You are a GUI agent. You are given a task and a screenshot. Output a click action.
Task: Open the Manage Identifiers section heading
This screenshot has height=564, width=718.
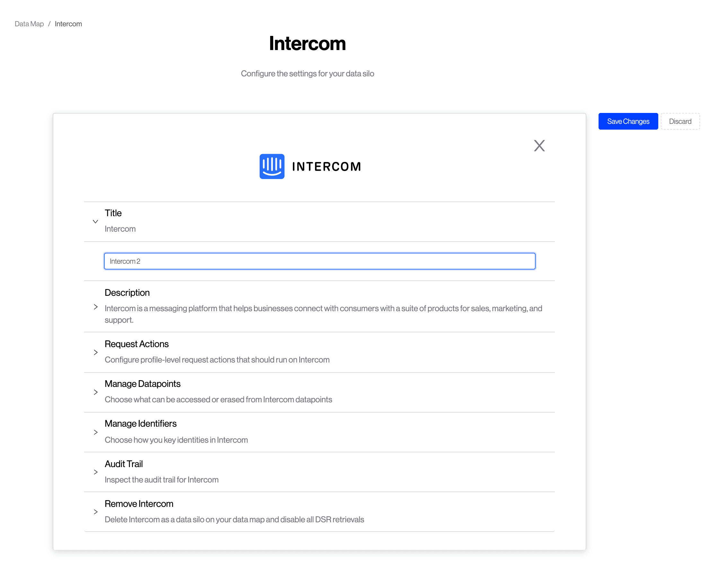tap(140, 423)
